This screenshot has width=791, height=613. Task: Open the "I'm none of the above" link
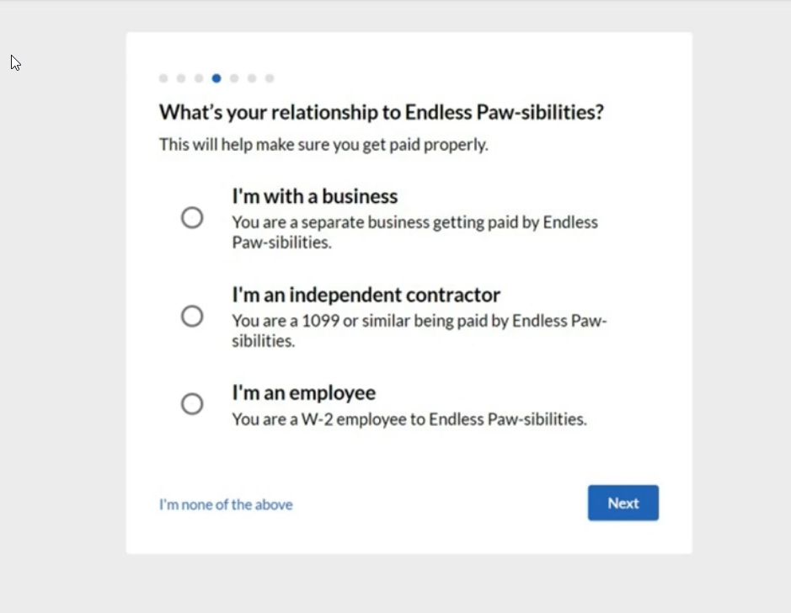(226, 504)
